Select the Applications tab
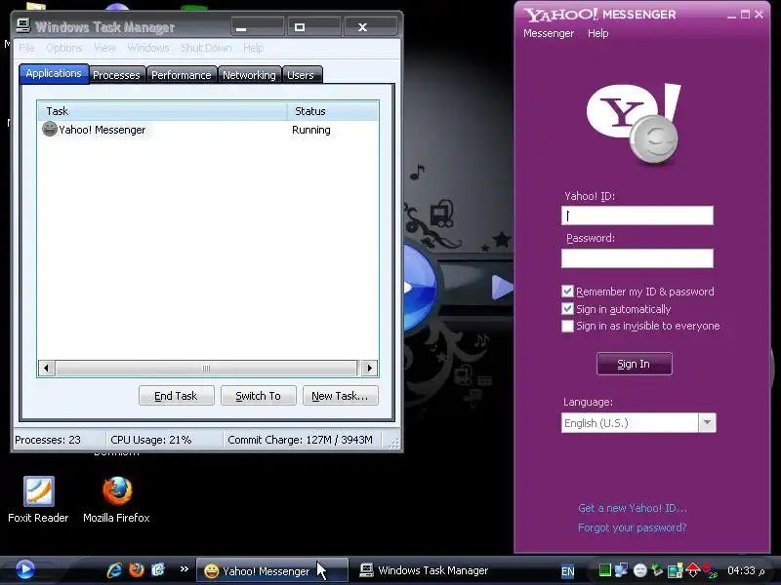The height and width of the screenshot is (585, 781). pos(54,74)
